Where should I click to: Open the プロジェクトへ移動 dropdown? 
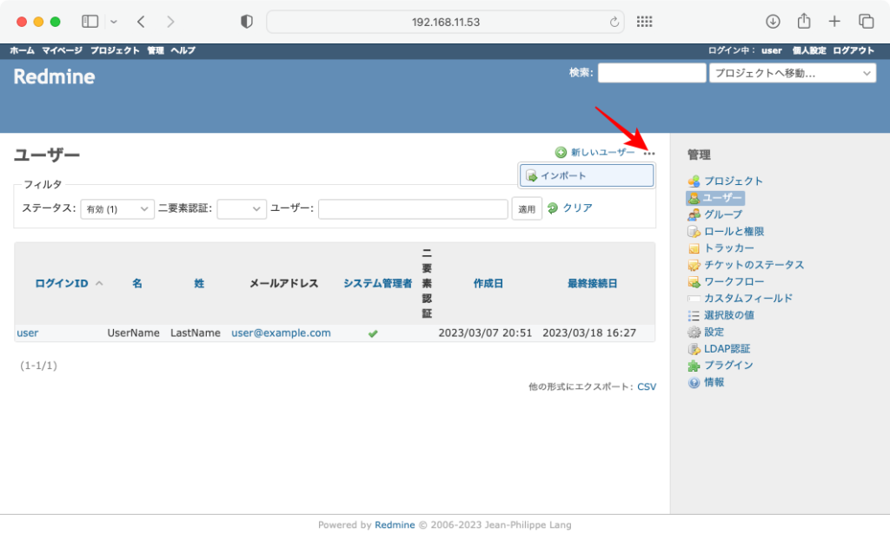793,73
